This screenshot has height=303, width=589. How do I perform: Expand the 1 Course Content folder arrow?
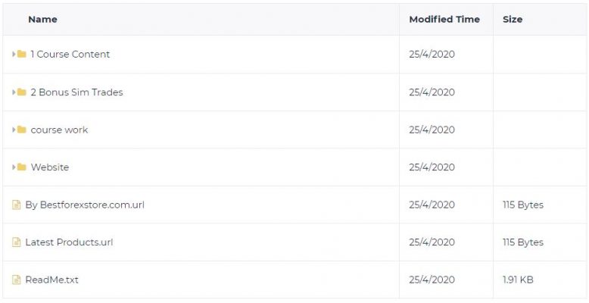click(14, 54)
